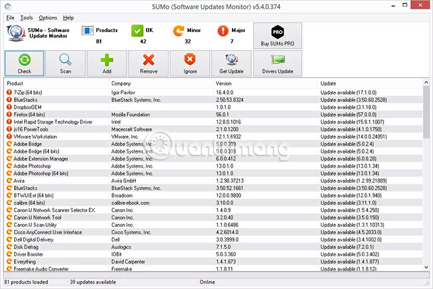Click Update available (14.0.0.24051) for VMware
The image size is (433, 289).
(354, 137)
